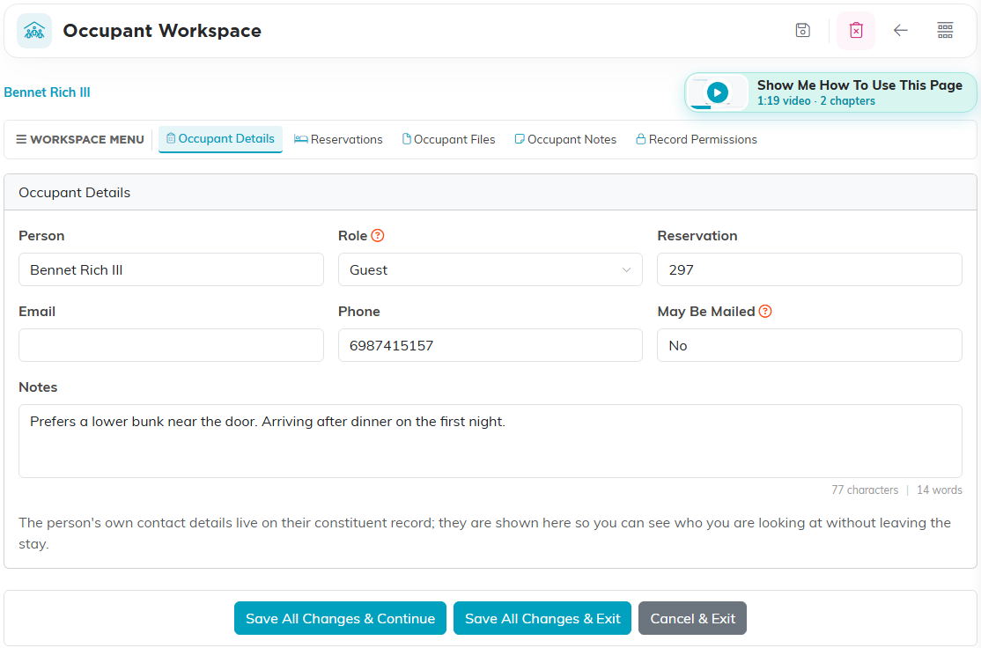Click the Person field Bennet Rich III
The height and width of the screenshot is (648, 981).
[171, 269]
